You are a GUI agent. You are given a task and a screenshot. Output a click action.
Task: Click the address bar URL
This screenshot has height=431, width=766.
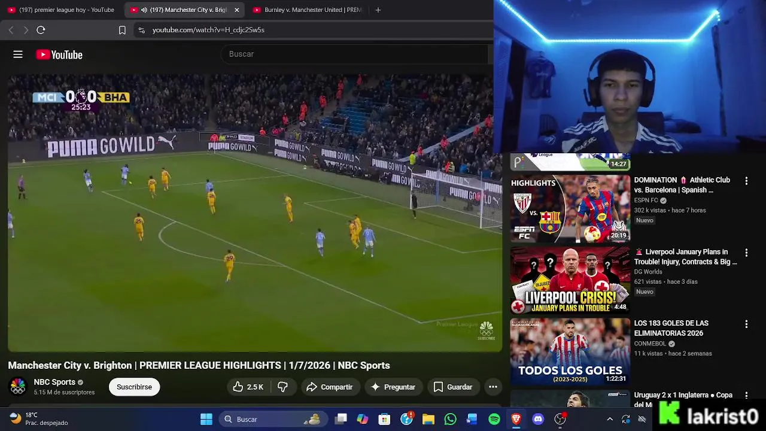tap(208, 30)
